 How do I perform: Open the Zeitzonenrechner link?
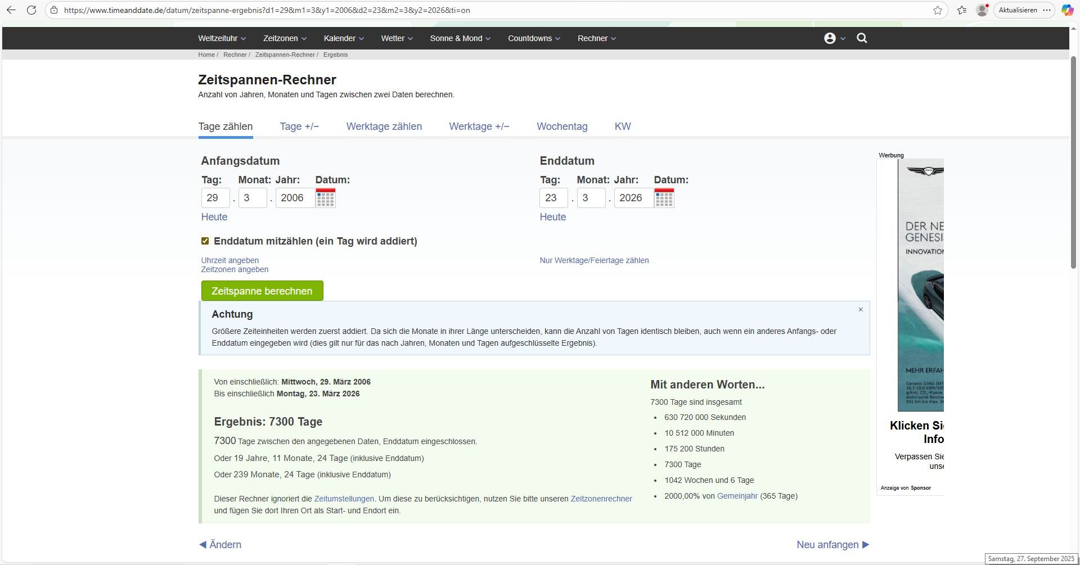pyautogui.click(x=601, y=499)
